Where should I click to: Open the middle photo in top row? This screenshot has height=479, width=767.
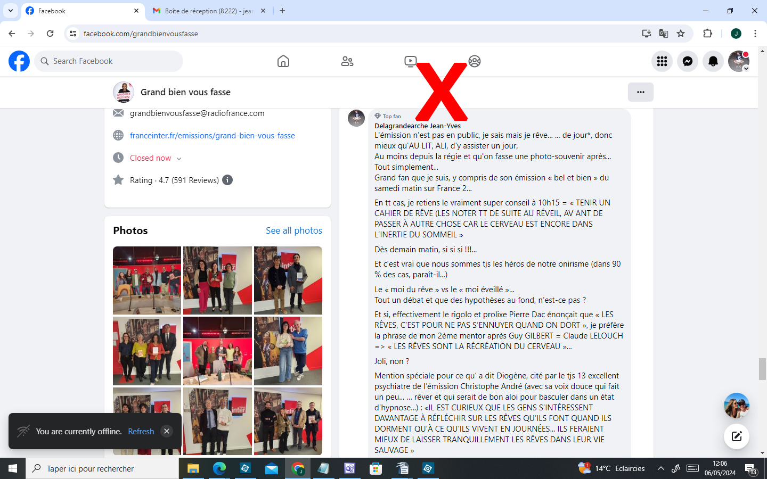(x=217, y=280)
